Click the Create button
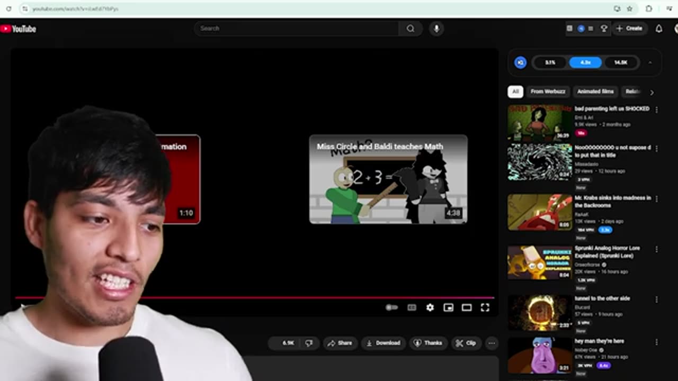Screen dimensions: 678x381 pos(630,29)
